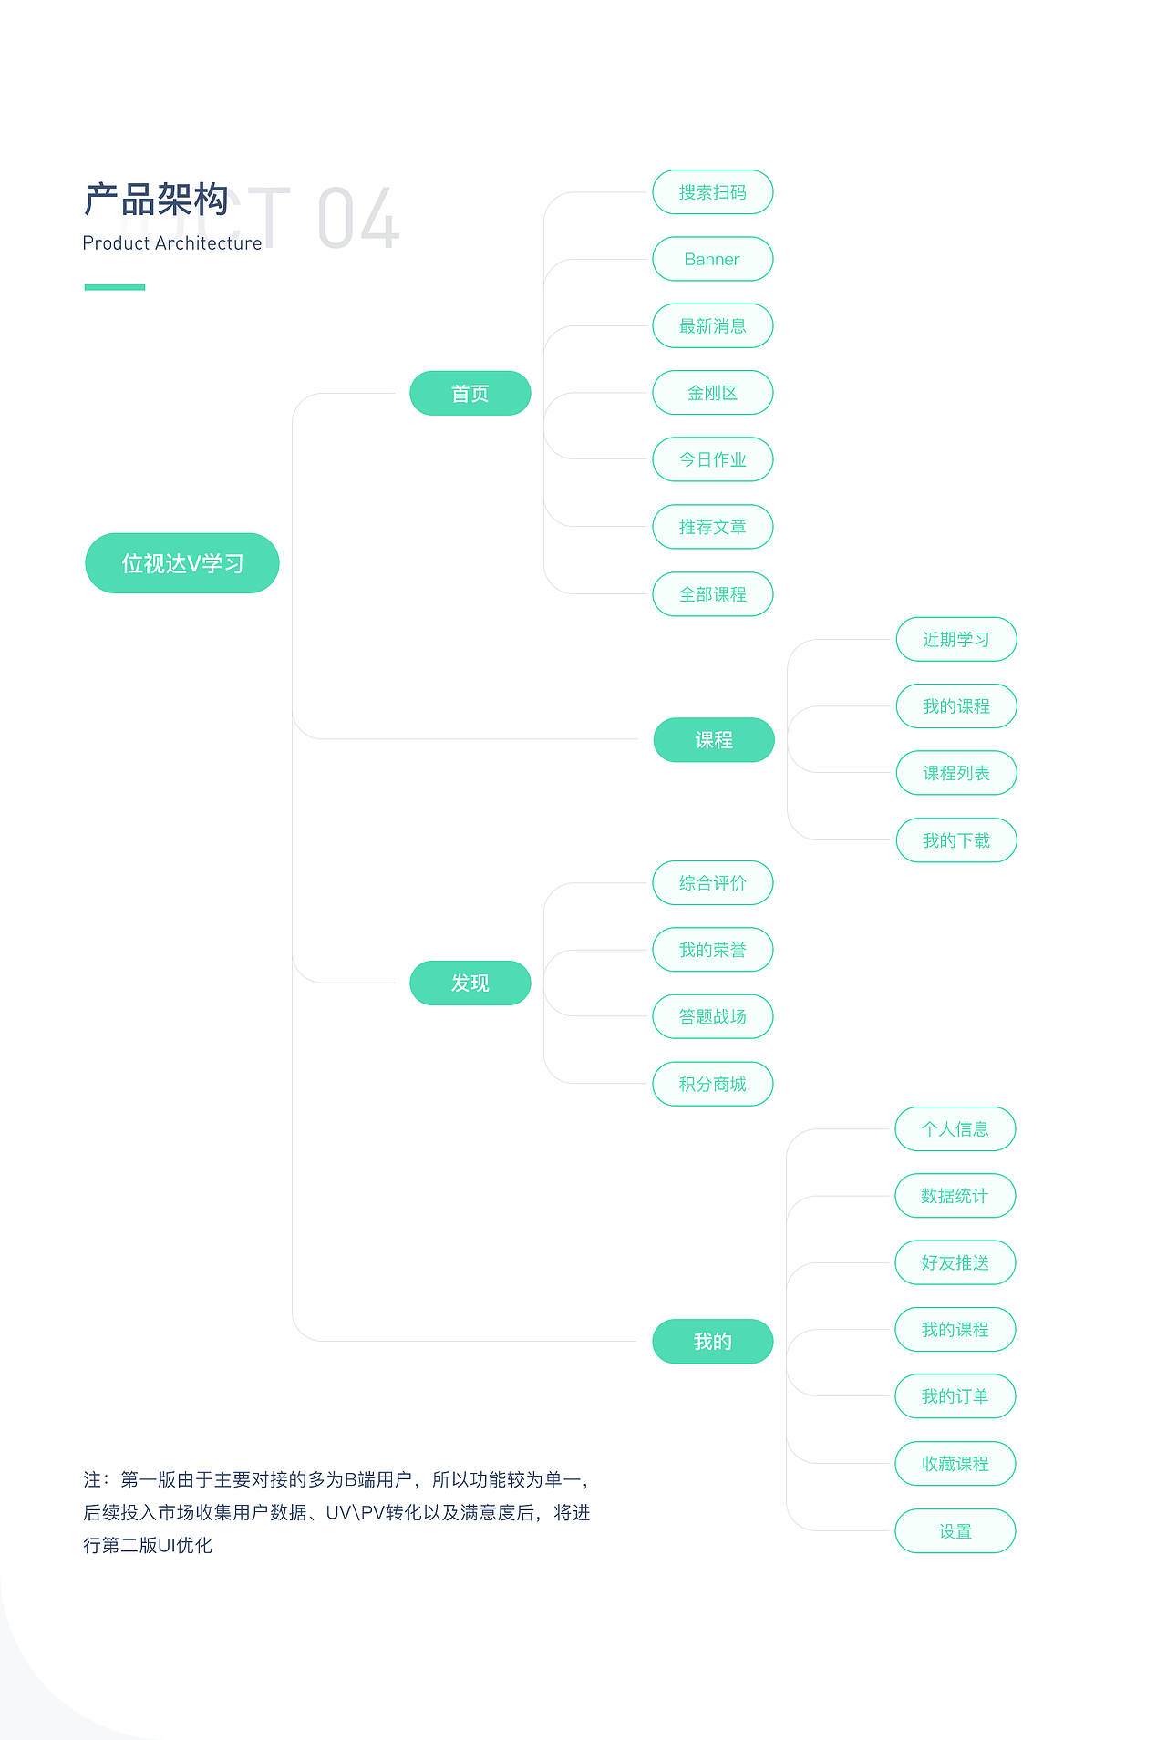Select the 首页 main node
Image resolution: width=1167 pixels, height=1740 pixels.
pyautogui.click(x=470, y=394)
